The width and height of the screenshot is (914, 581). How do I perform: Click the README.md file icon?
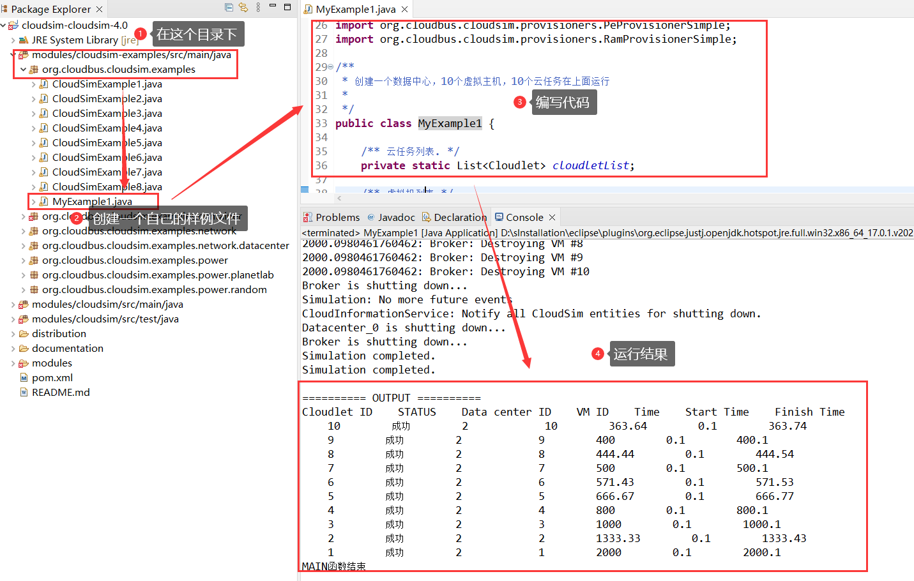click(x=24, y=393)
